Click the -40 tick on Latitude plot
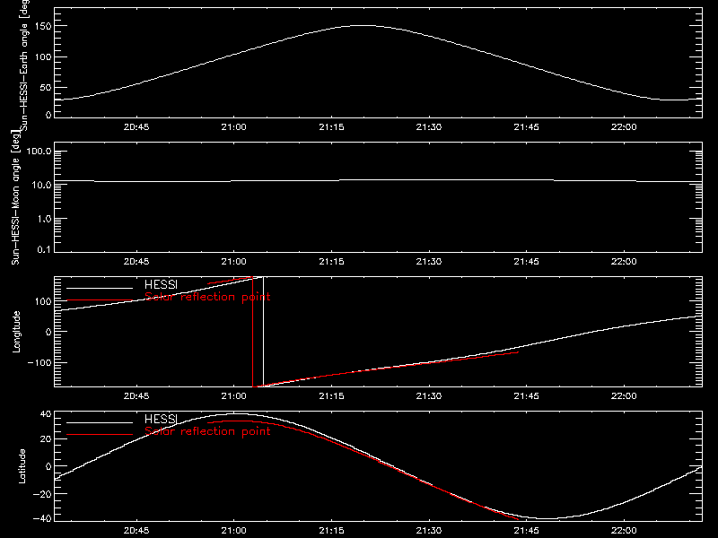Screen dimensions: 718x538 tap(43, 519)
